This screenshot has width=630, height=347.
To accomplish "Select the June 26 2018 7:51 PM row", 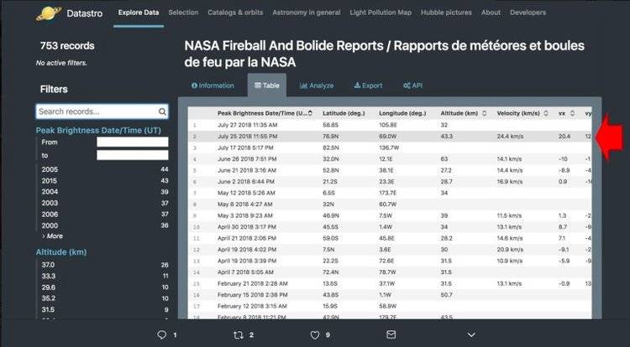I will coord(389,159).
